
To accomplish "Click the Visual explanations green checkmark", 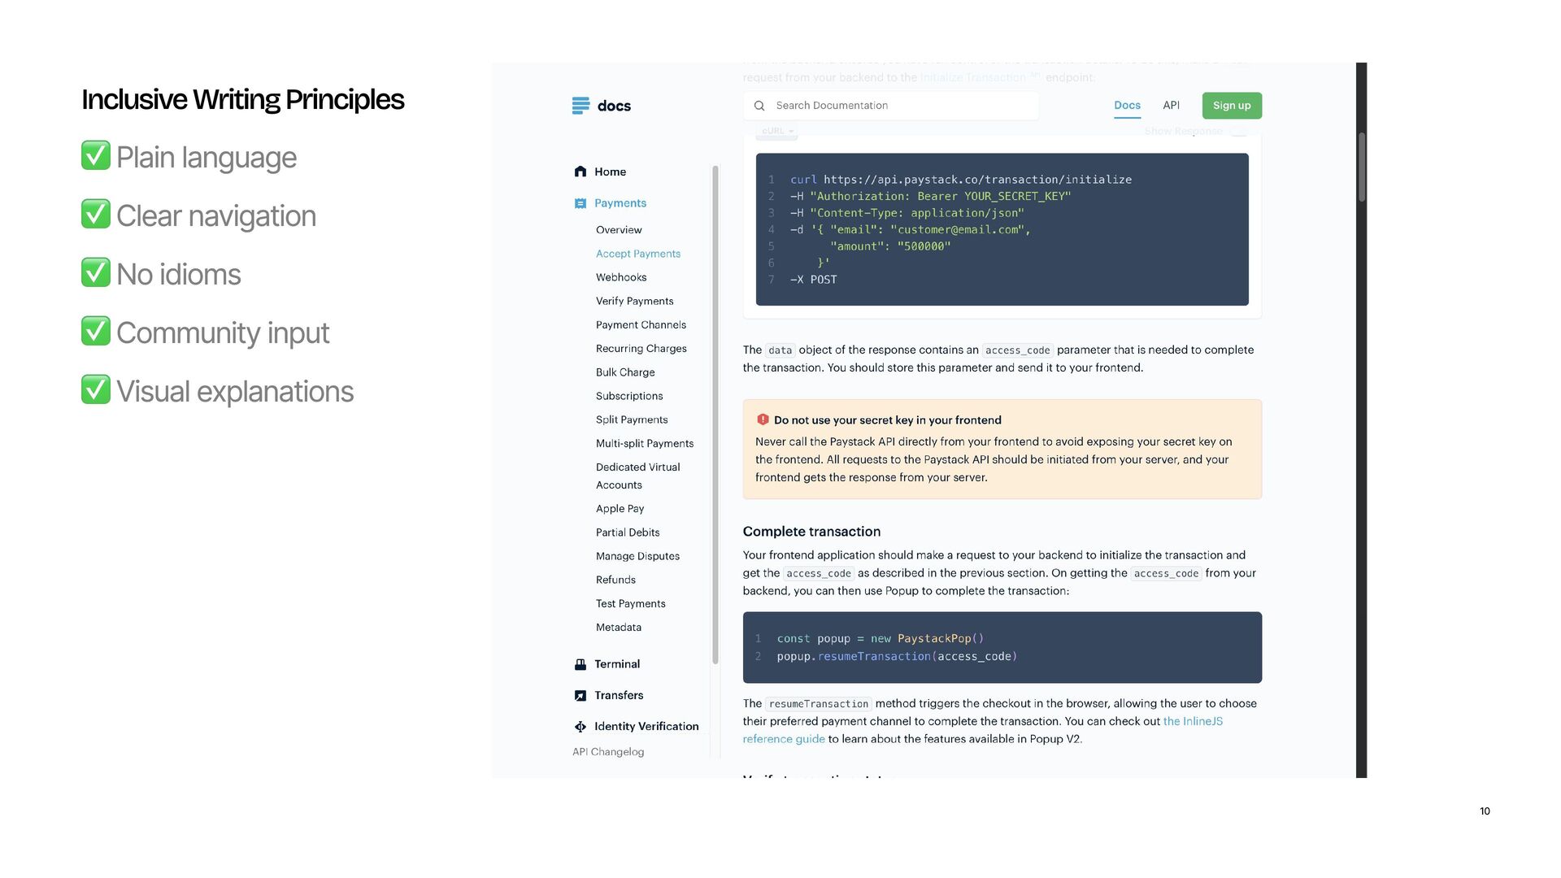I will pyautogui.click(x=96, y=389).
